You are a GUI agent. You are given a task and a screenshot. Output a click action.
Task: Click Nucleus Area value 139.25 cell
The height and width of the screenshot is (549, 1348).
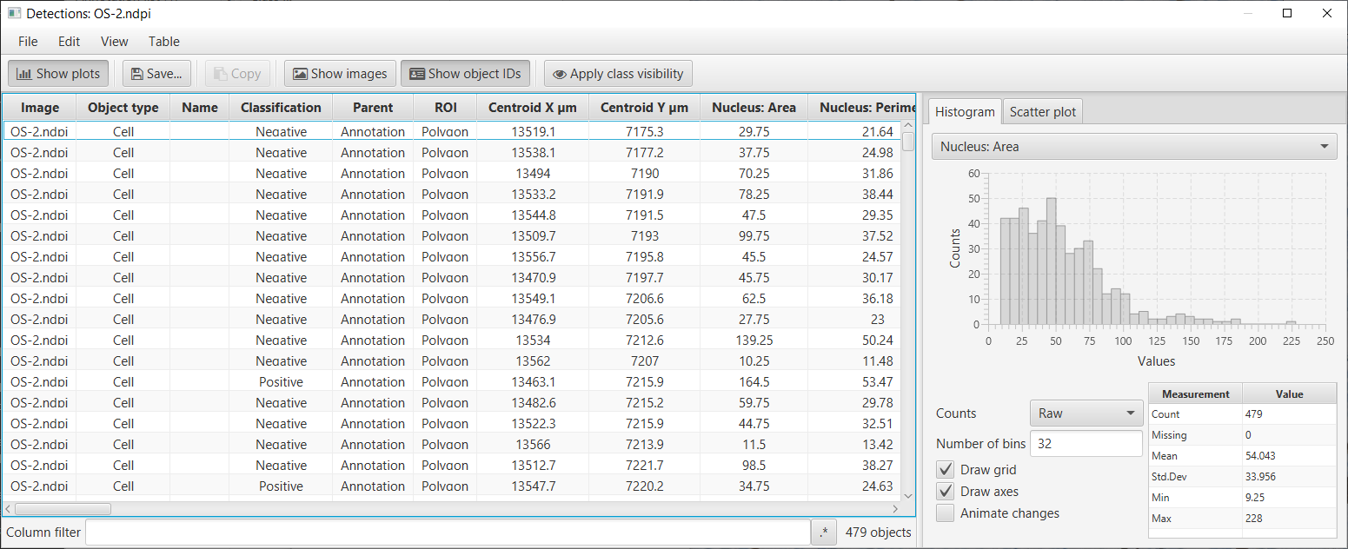point(754,341)
